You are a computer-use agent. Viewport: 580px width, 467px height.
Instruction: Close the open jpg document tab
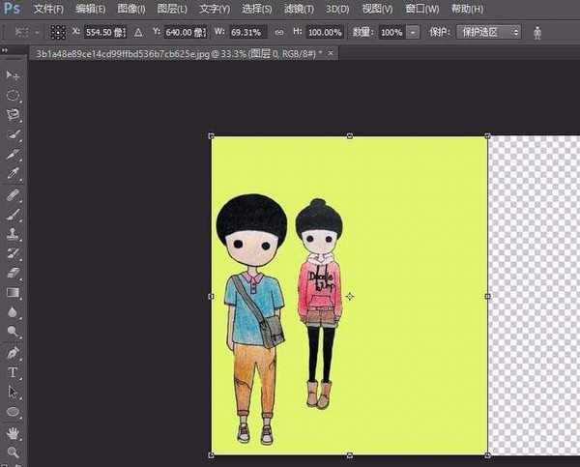point(333,53)
